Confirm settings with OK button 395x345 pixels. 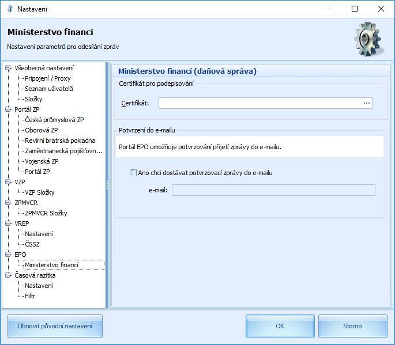(280, 326)
